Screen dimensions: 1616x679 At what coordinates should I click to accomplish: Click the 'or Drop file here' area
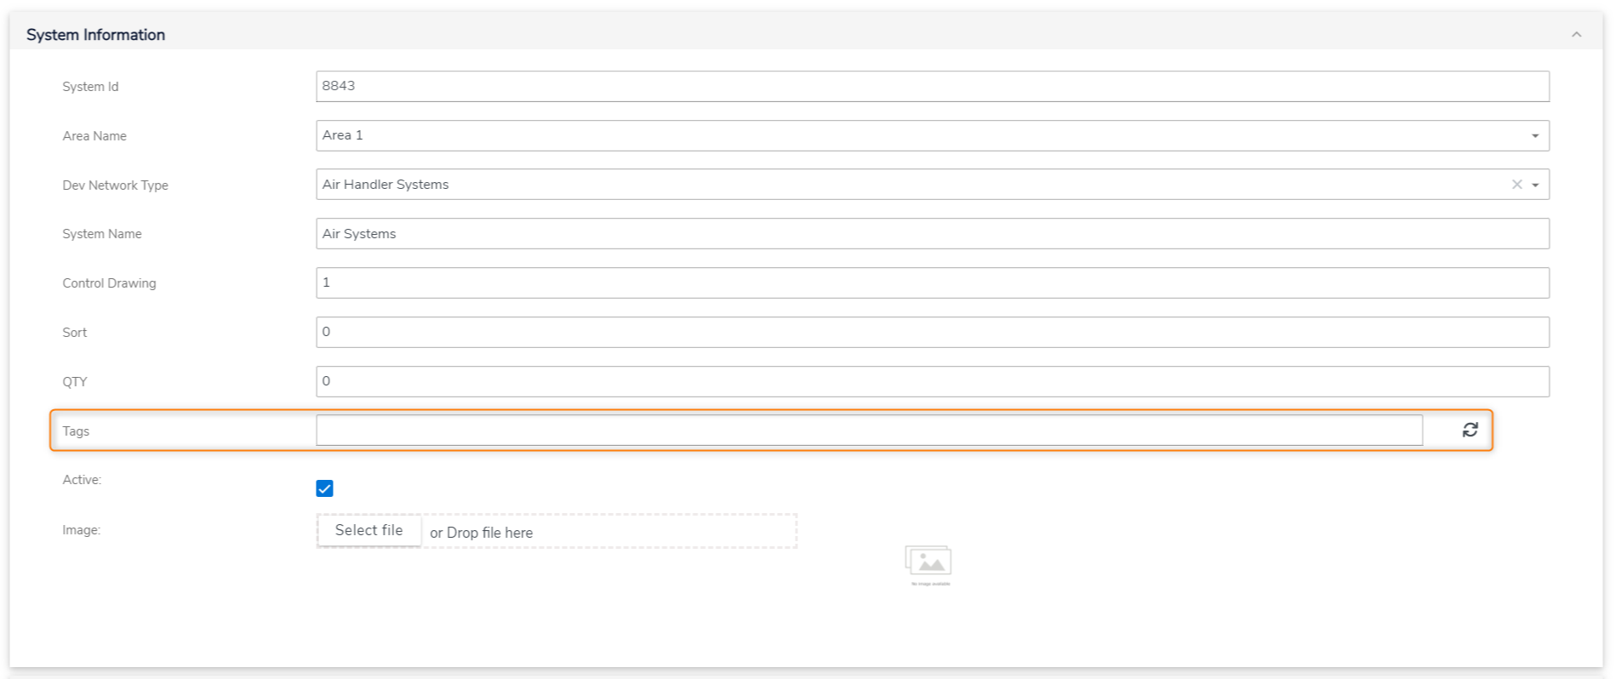pyautogui.click(x=482, y=533)
